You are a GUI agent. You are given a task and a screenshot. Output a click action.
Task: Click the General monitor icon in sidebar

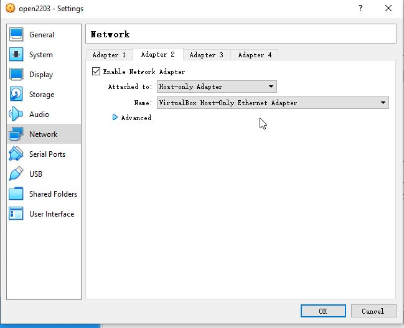click(x=16, y=34)
